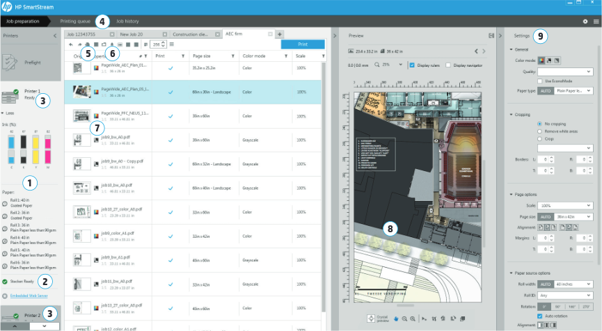Screen dimensions: 602x331
Task: Open settings gear in top-right header
Action: click(585, 22)
